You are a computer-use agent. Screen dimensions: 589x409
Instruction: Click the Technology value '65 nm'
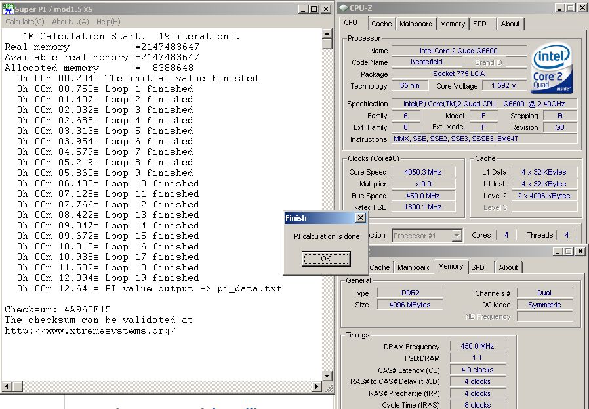pos(410,86)
